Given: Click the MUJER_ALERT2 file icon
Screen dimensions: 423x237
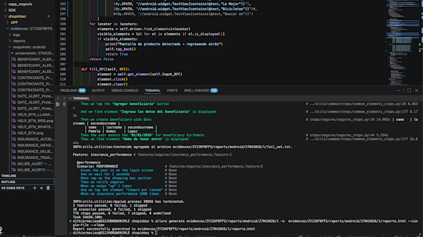Looking at the screenshot, I should click(x=14, y=170).
